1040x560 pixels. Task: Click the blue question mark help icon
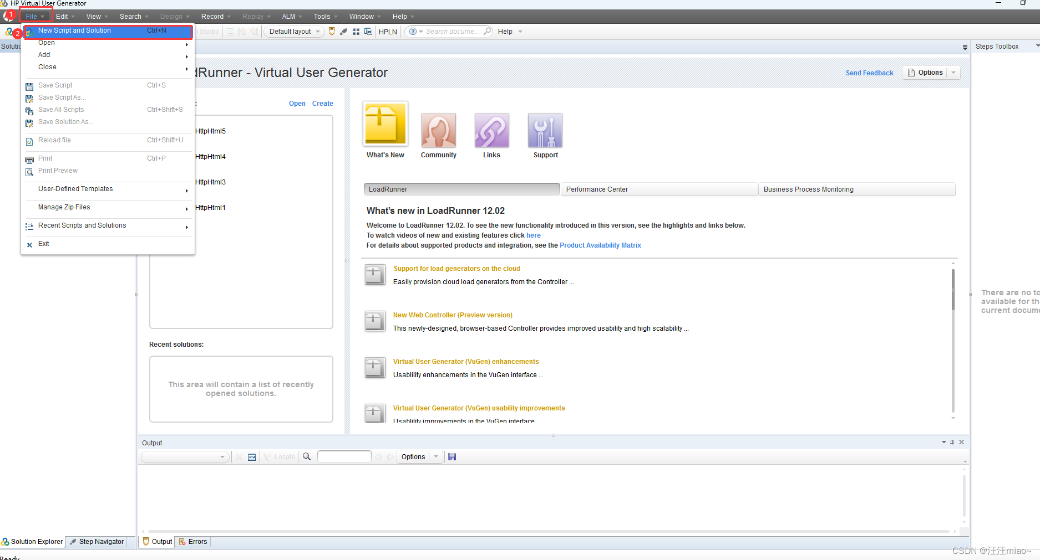(413, 32)
